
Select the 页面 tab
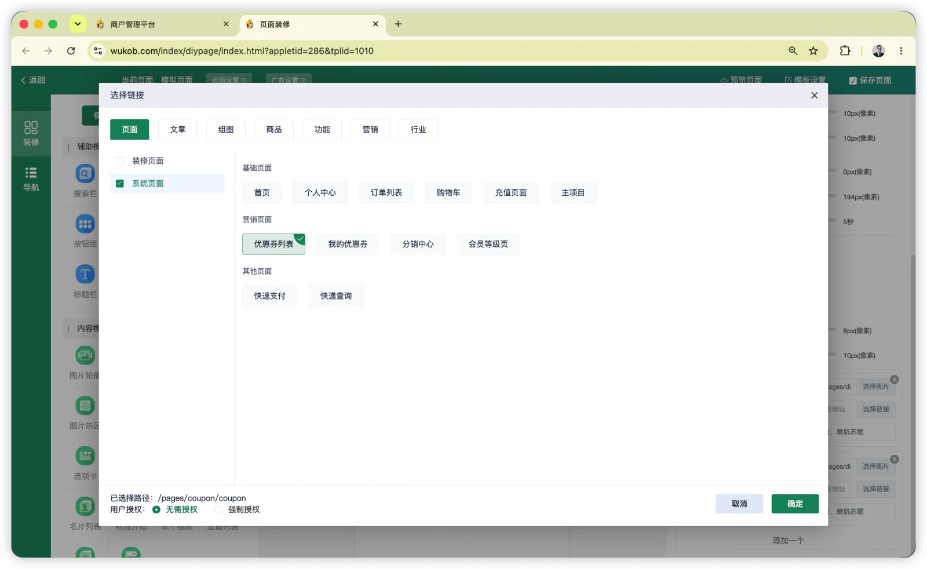130,129
